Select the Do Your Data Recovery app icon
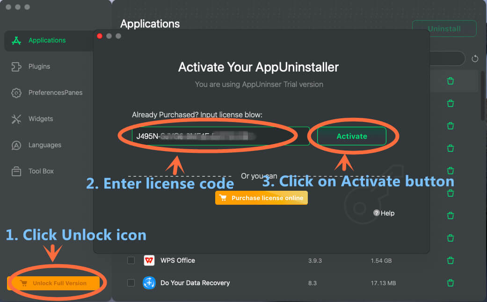The height and width of the screenshot is (302, 487). click(149, 283)
